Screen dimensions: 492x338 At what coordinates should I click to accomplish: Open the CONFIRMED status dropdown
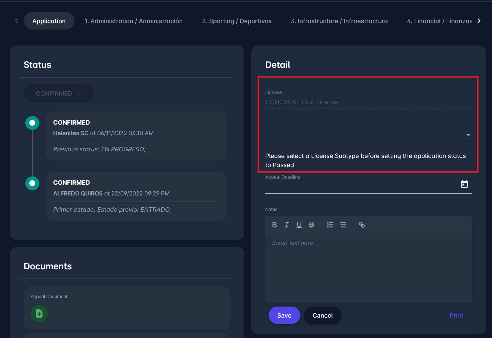coord(58,93)
